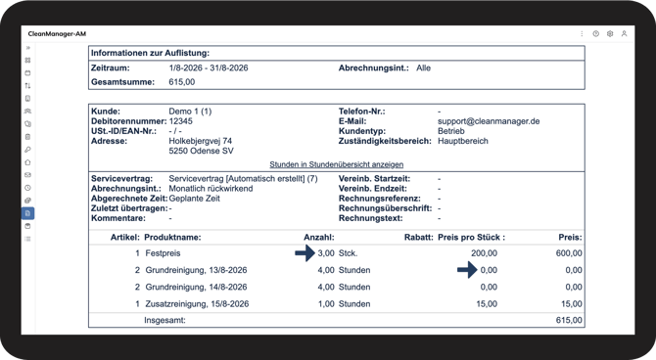Click the 'Produktname:' column header

click(x=172, y=238)
